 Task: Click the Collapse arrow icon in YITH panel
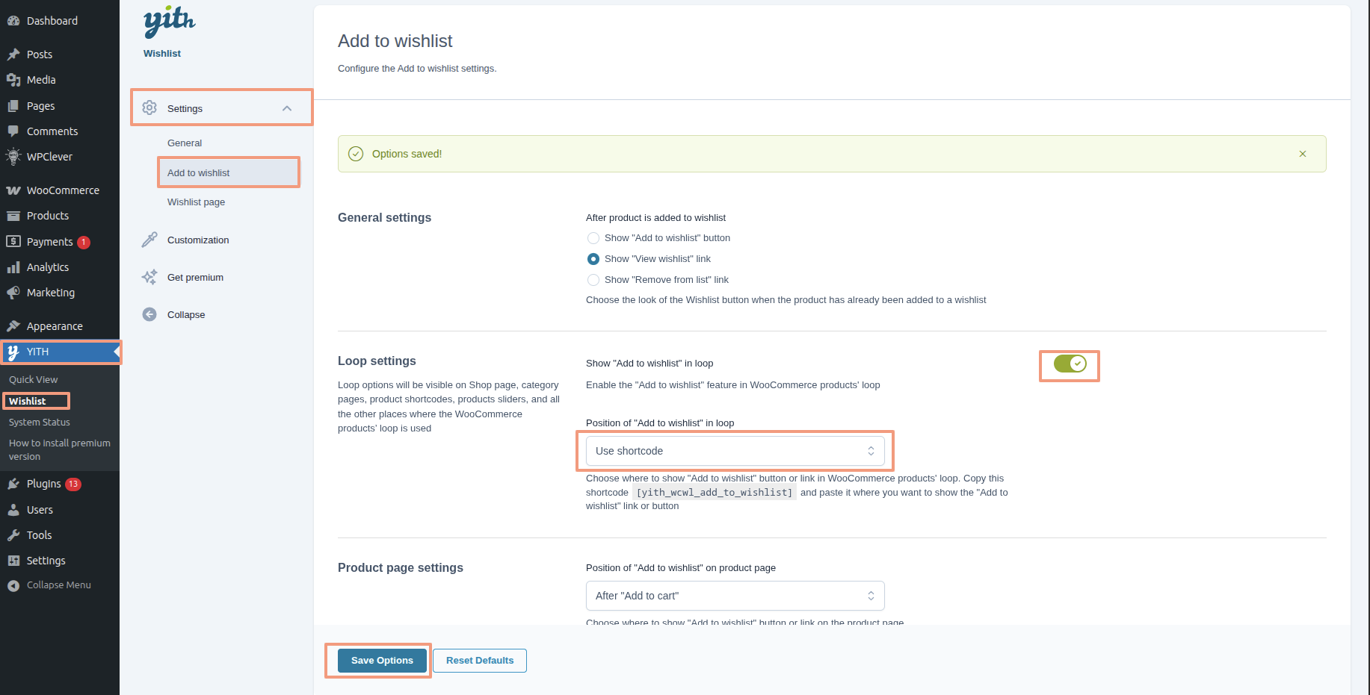click(149, 314)
